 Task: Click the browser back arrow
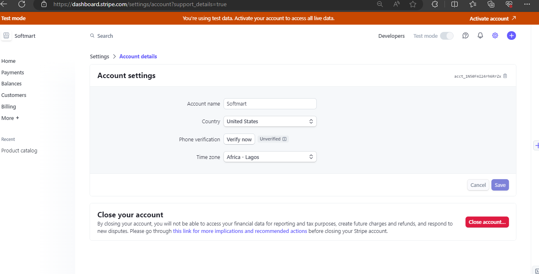[x=4, y=4]
